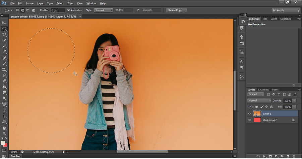Open the layer filter Kind dropdown
Screen dimensions: 302x159
[x=256, y=95]
